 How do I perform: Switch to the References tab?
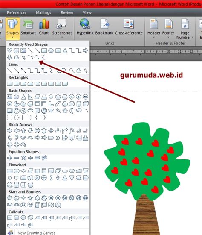pyautogui.click(x=17, y=12)
